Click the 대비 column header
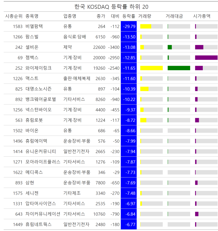The width and height of the screenshot is (218, 231). click(x=115, y=16)
